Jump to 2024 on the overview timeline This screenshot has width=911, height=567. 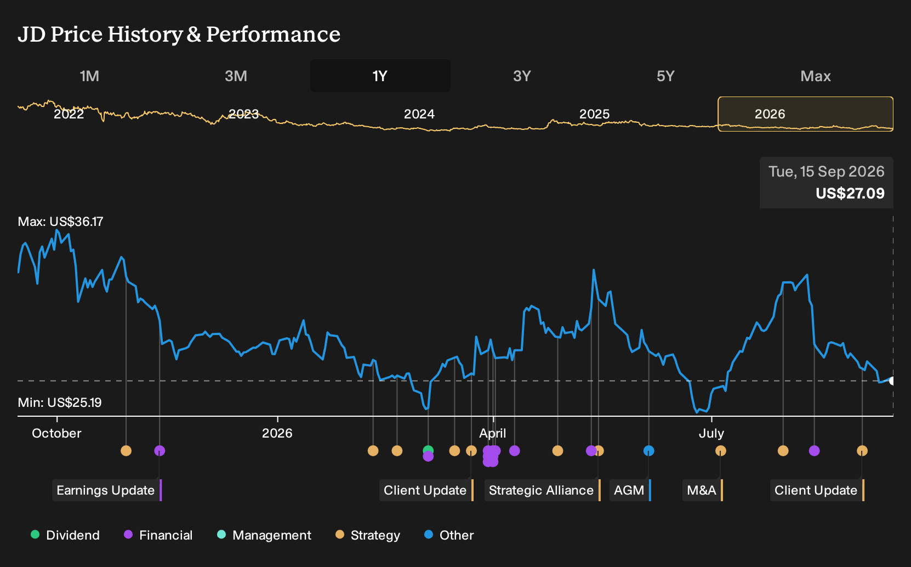[x=419, y=114]
